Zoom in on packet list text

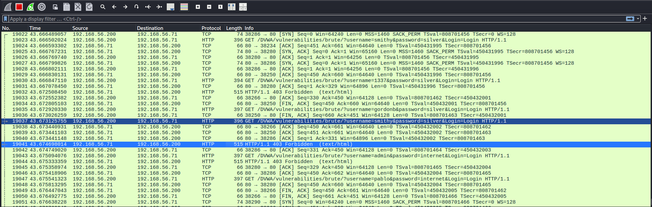[x=198, y=7]
